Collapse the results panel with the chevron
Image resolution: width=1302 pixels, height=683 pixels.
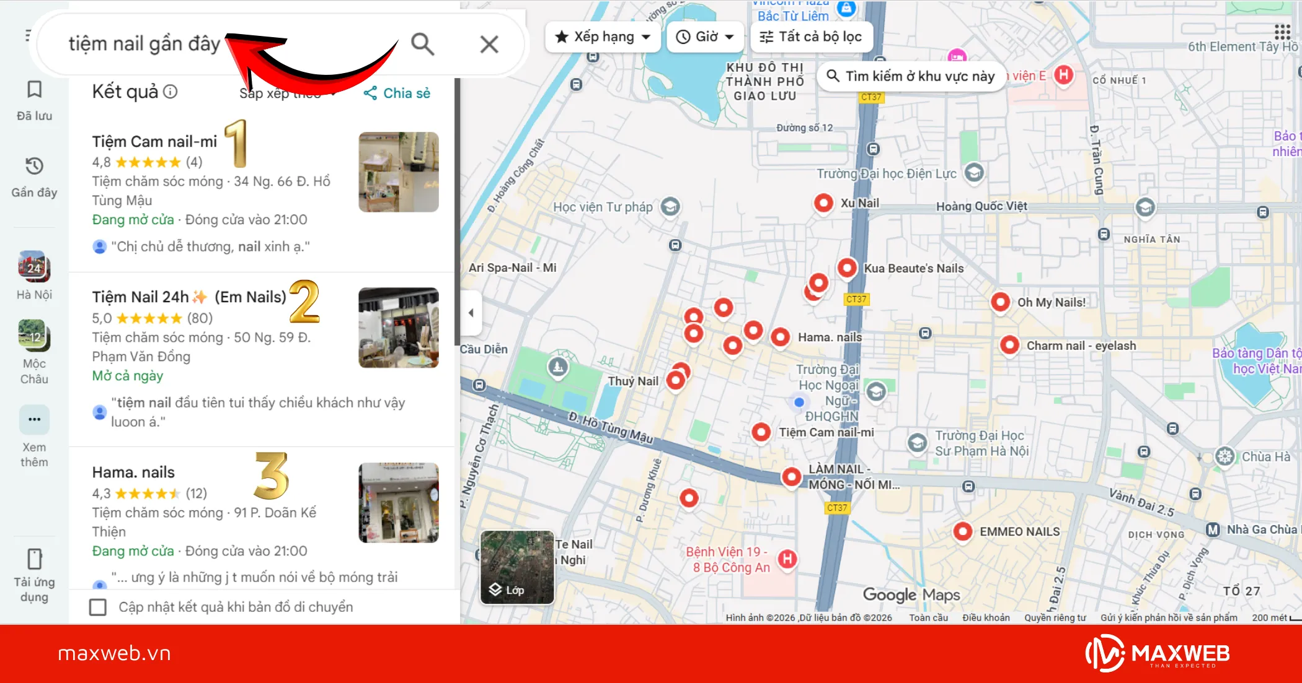(470, 313)
